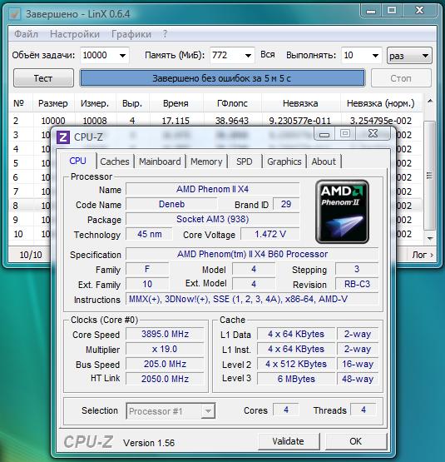
Task: Click the Bus Speed value 205.0 MHz
Action: (x=165, y=364)
